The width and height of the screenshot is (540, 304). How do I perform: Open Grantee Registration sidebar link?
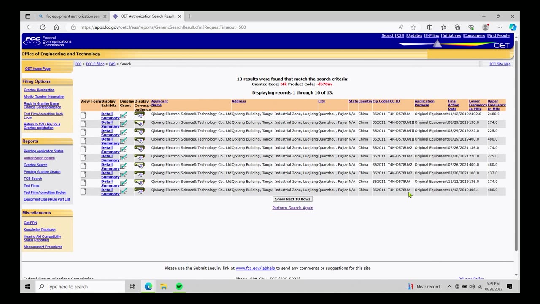point(39,90)
